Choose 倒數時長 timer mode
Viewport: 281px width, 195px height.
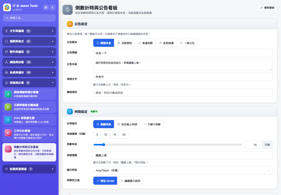(103, 124)
